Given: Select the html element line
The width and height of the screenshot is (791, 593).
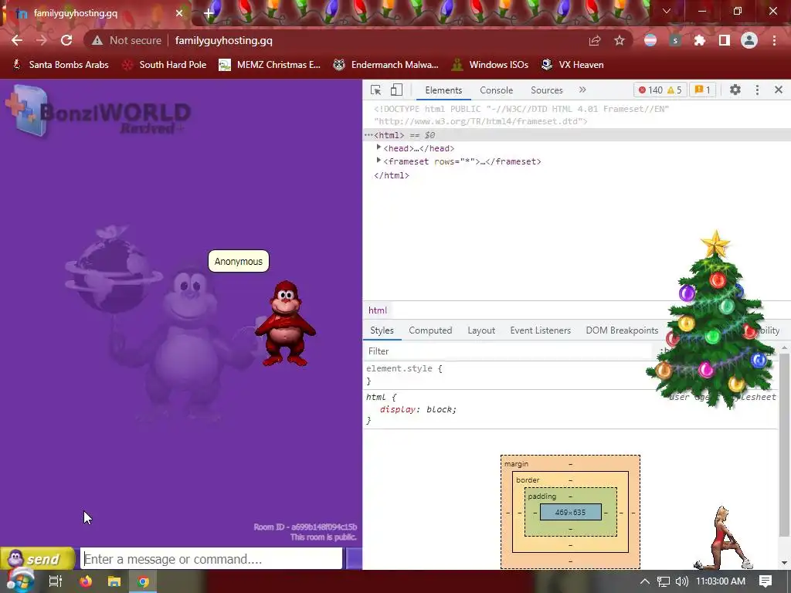Looking at the screenshot, I should (576, 135).
